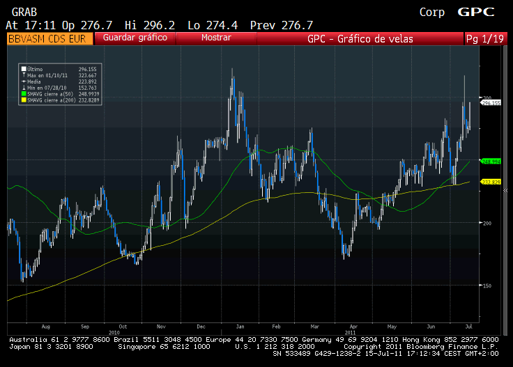Click GPC - Gráfico de velas title bar
513x367 pixels.
point(360,38)
